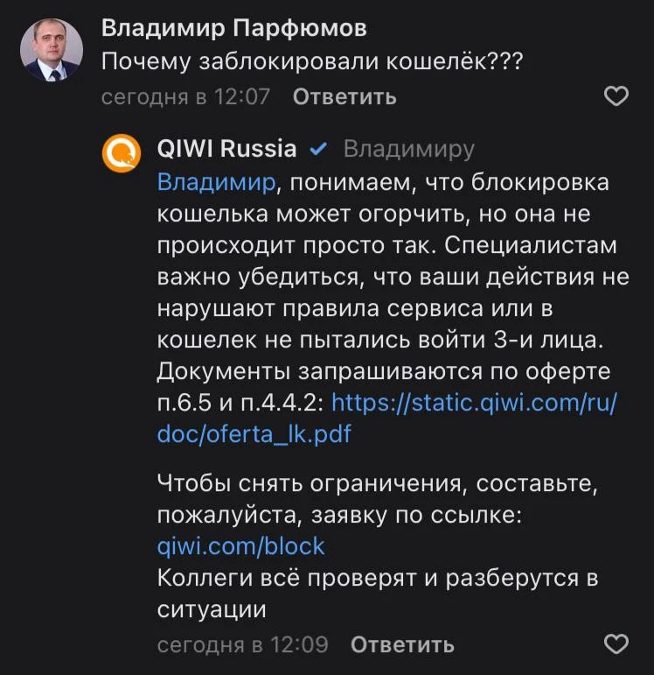Click the "Коллеги всё проверят" sentence
The width and height of the screenshot is (654, 675).
coord(376,578)
